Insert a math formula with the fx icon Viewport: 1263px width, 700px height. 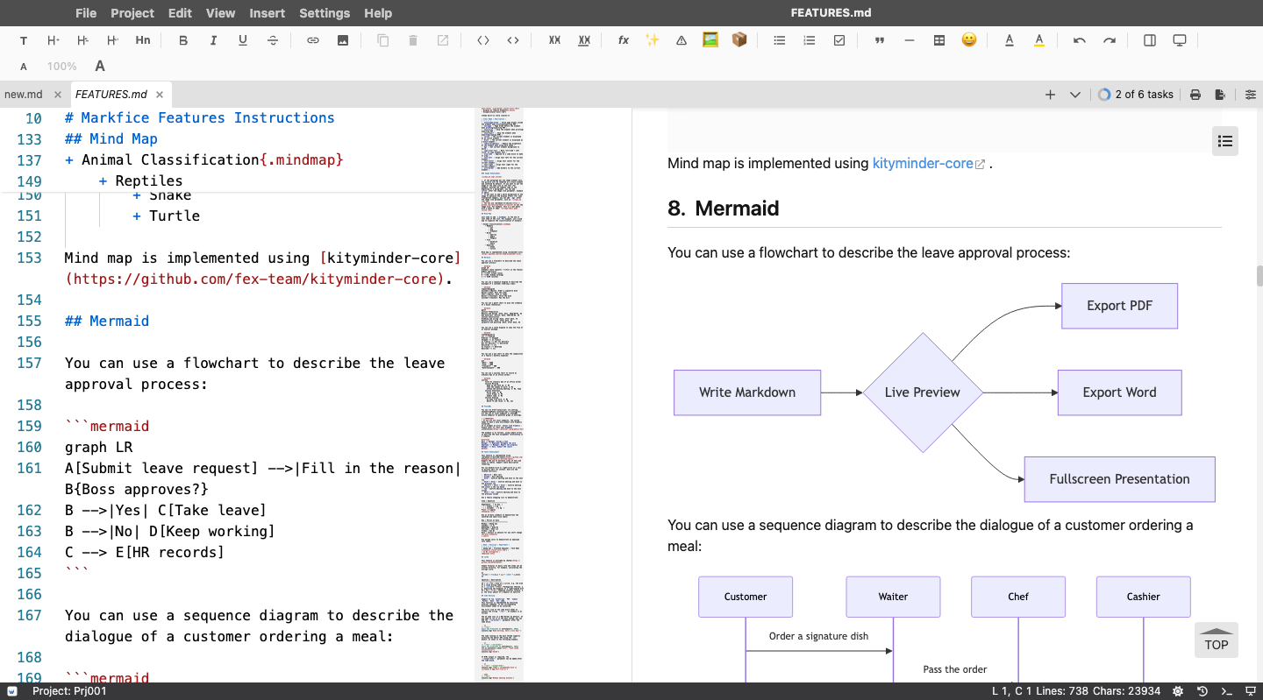(x=624, y=40)
